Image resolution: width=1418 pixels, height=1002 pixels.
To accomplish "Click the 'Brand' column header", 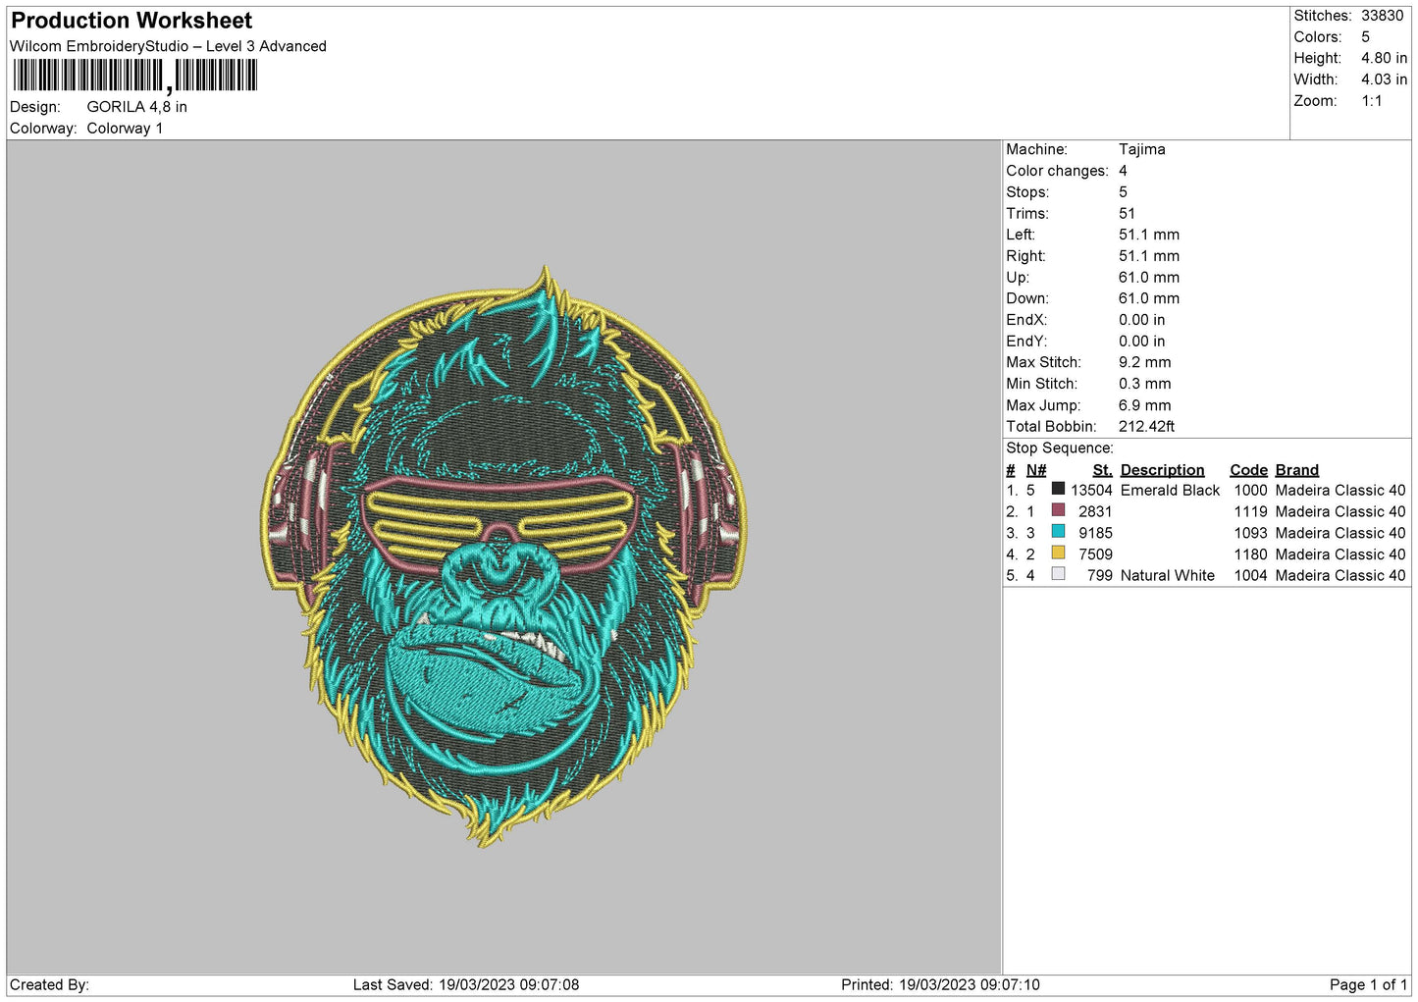I will point(1297,470).
